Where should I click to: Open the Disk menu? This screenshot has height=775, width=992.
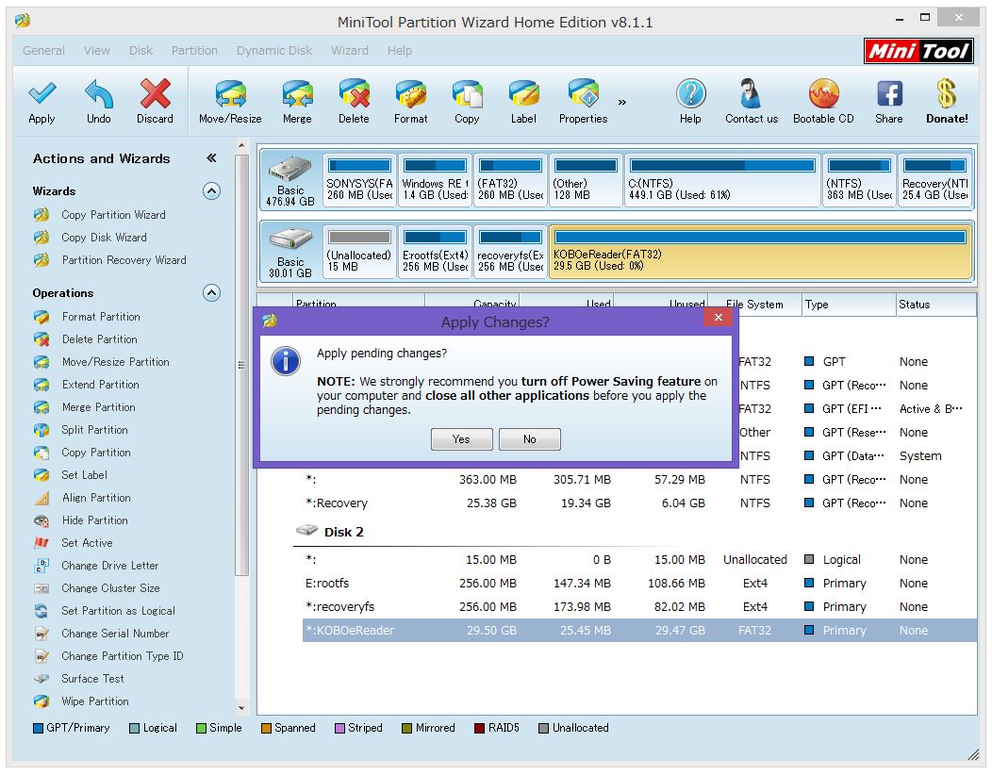(141, 51)
